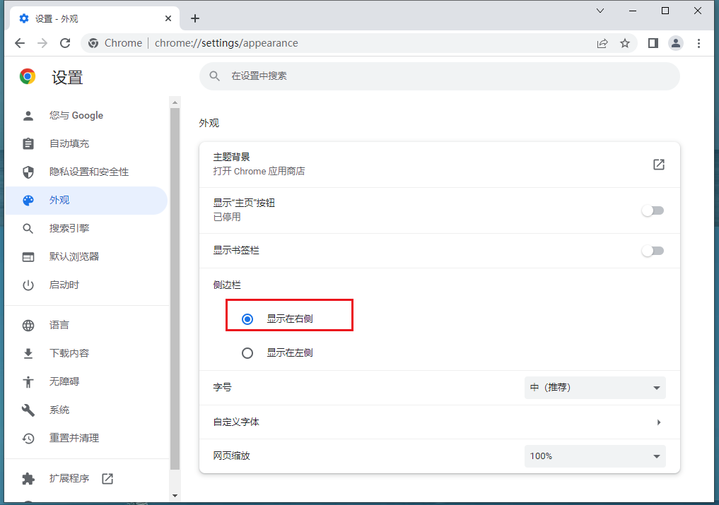The image size is (719, 505).
Task: Click the sidebar scrollbar up arrow
Action: pyautogui.click(x=175, y=102)
